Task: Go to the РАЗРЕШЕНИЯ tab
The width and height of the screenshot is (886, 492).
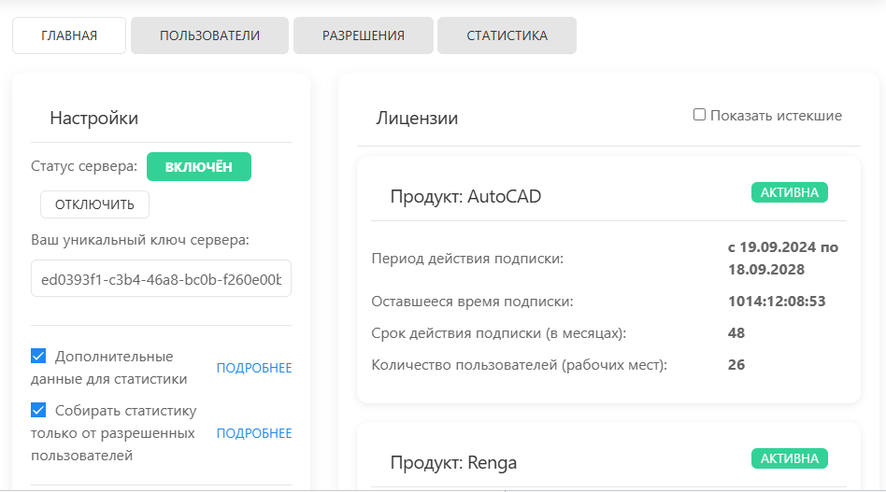Action: [364, 35]
